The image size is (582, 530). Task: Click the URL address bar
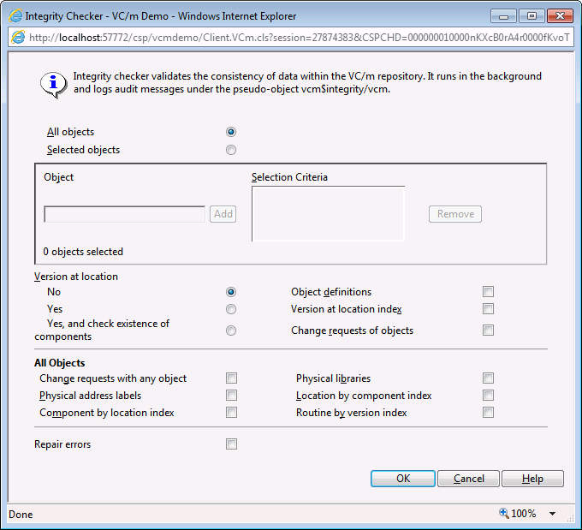291,37
